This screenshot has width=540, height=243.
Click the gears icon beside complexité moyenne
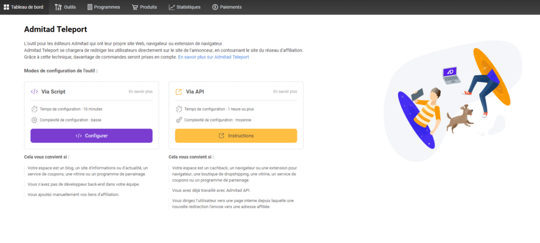[179, 120]
